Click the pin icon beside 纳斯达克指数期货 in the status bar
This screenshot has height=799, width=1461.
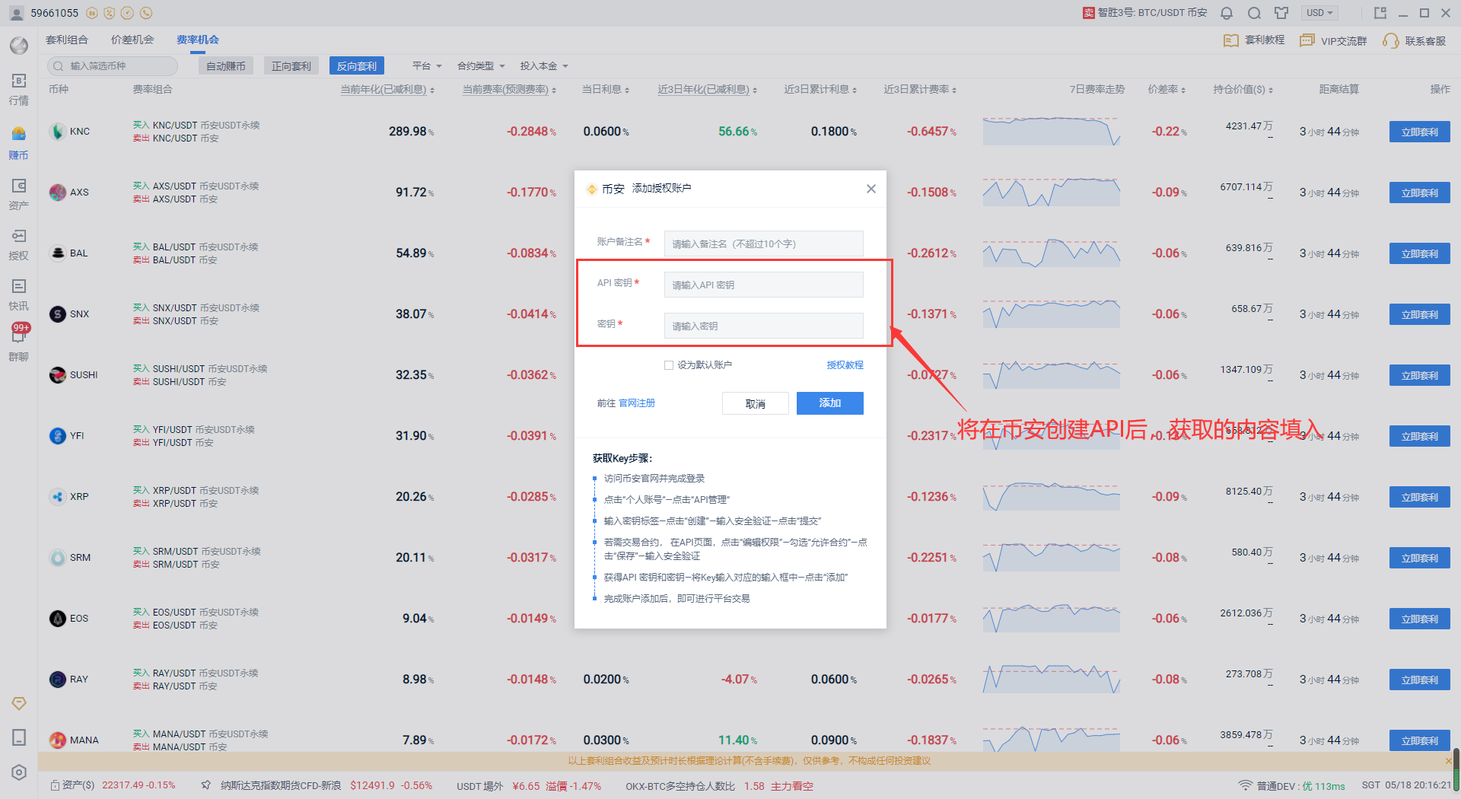click(x=206, y=785)
